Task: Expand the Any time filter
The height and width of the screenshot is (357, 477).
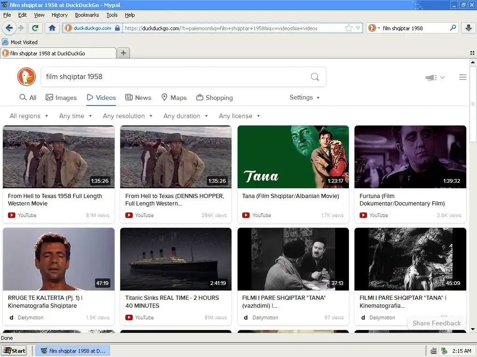Action: click(75, 116)
